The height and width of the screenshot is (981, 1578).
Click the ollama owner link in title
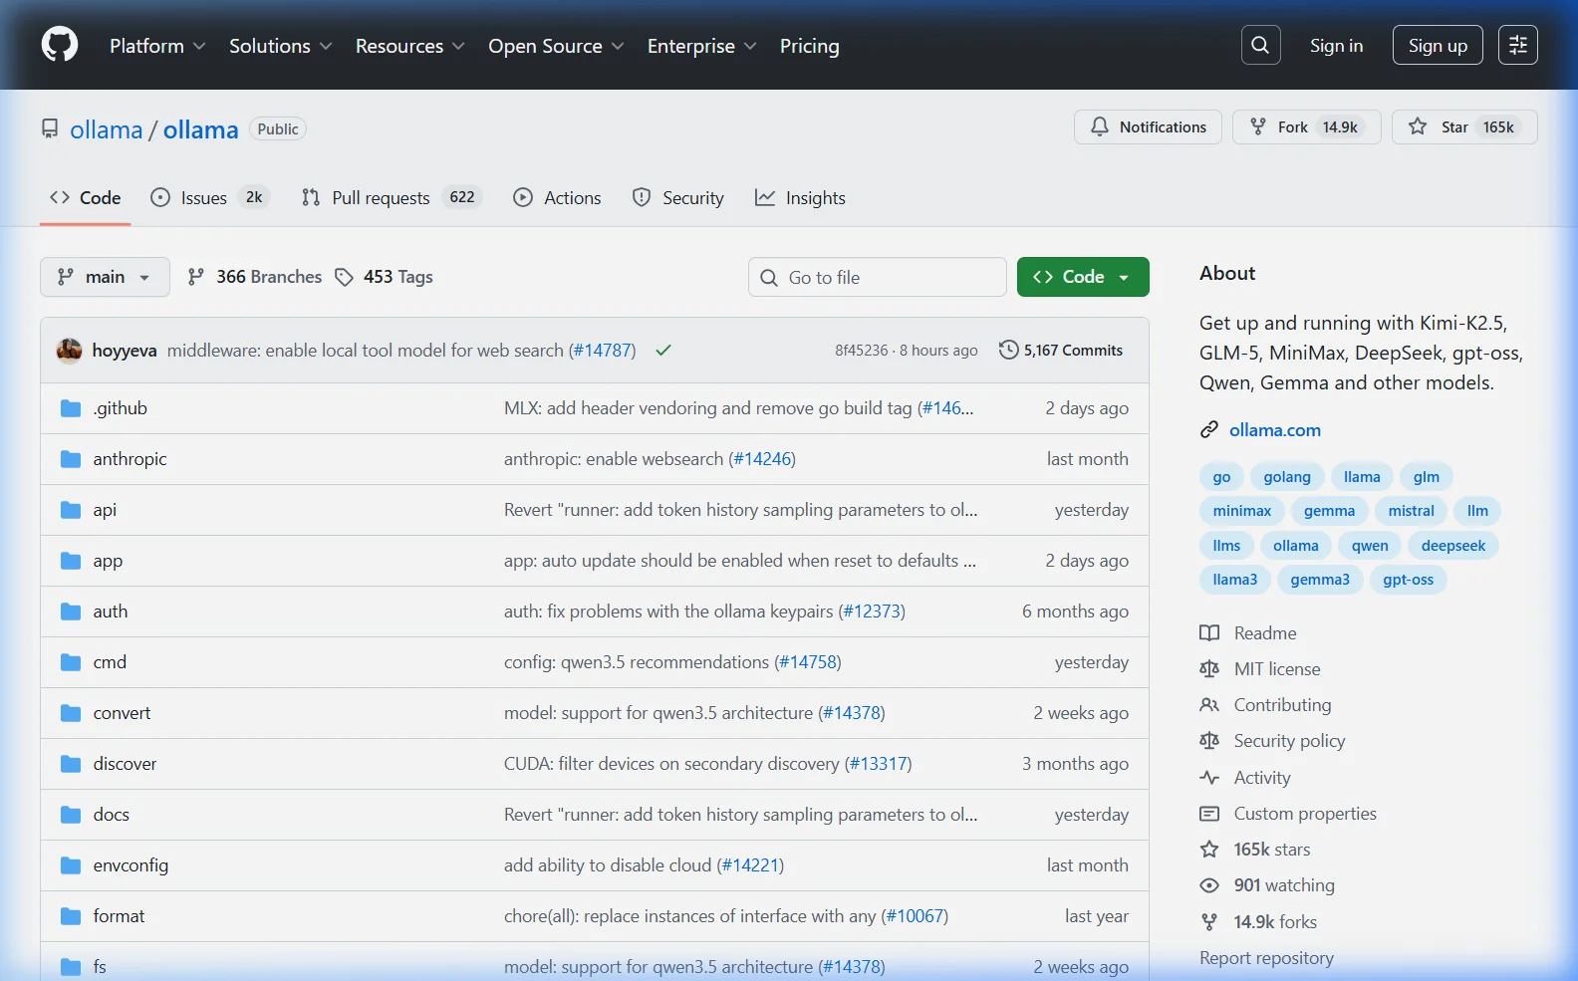point(107,129)
